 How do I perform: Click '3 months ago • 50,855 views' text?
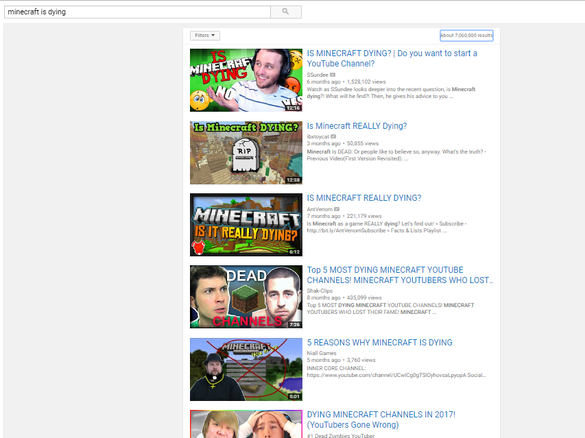click(x=343, y=143)
